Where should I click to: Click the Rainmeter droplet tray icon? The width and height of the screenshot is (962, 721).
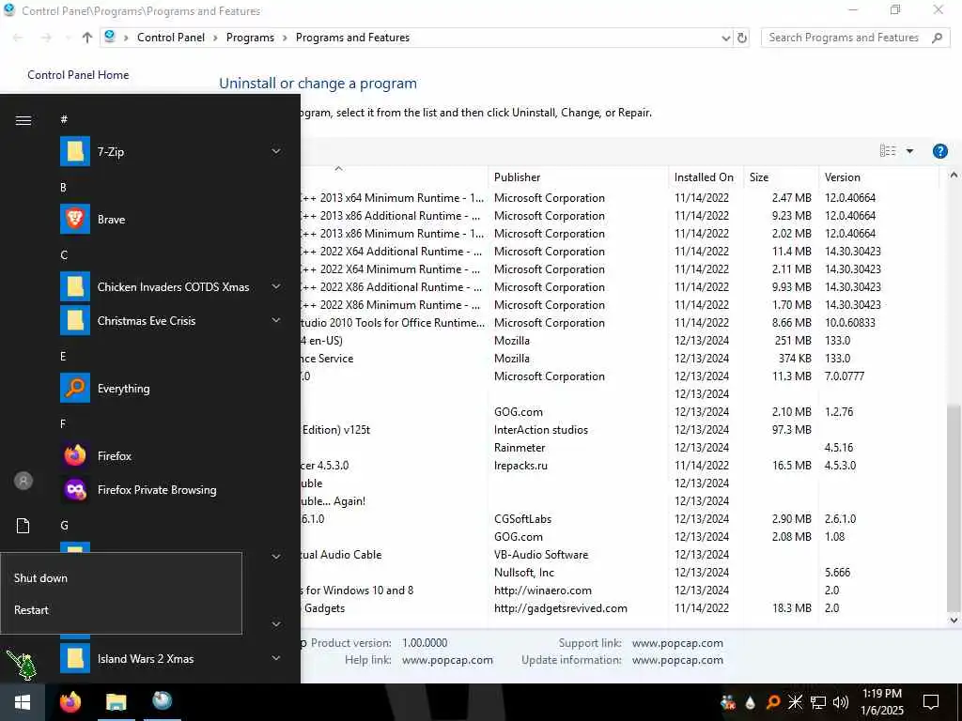[750, 702]
